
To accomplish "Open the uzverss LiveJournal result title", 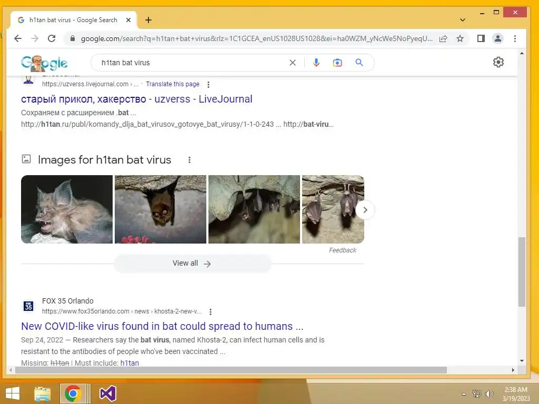I will (136, 99).
